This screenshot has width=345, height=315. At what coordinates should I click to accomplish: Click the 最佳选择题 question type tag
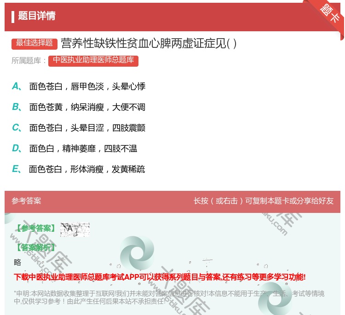[x=34, y=43]
